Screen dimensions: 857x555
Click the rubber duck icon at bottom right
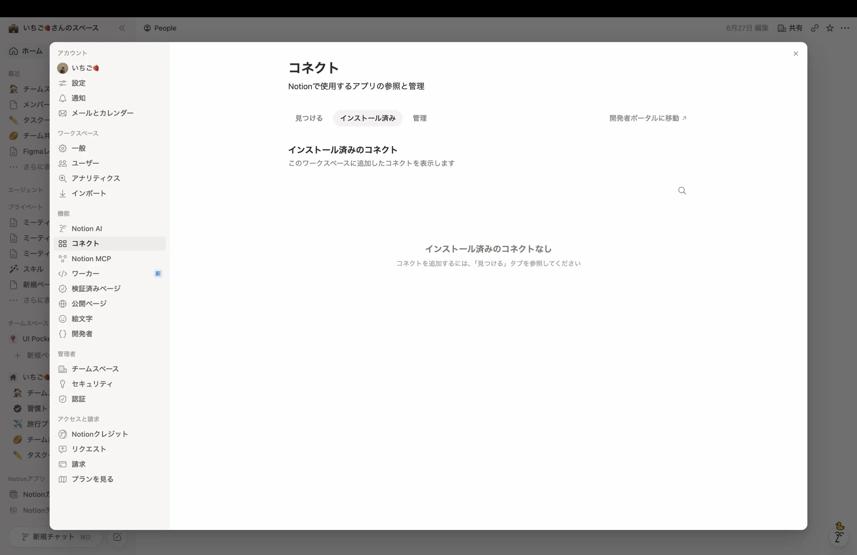click(840, 526)
